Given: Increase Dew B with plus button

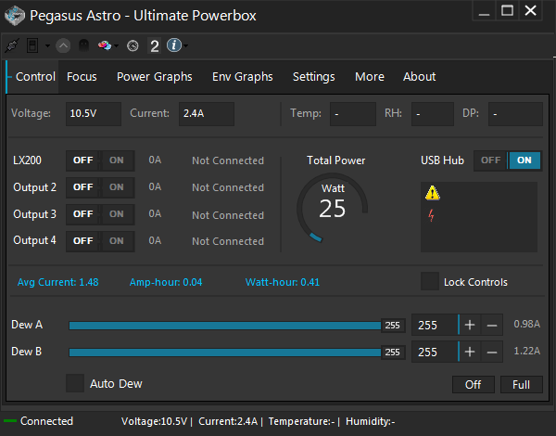Looking at the screenshot, I should pyautogui.click(x=470, y=352).
